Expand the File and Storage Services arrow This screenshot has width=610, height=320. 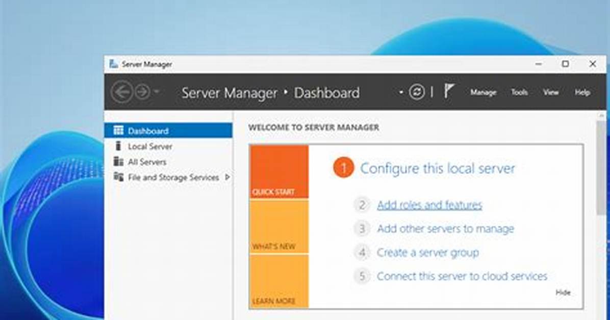(227, 177)
